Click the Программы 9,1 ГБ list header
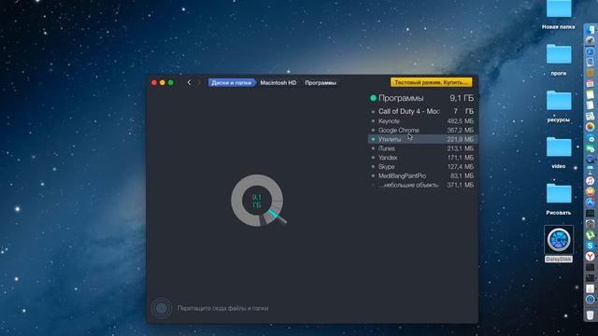598x336 pixels. [422, 98]
